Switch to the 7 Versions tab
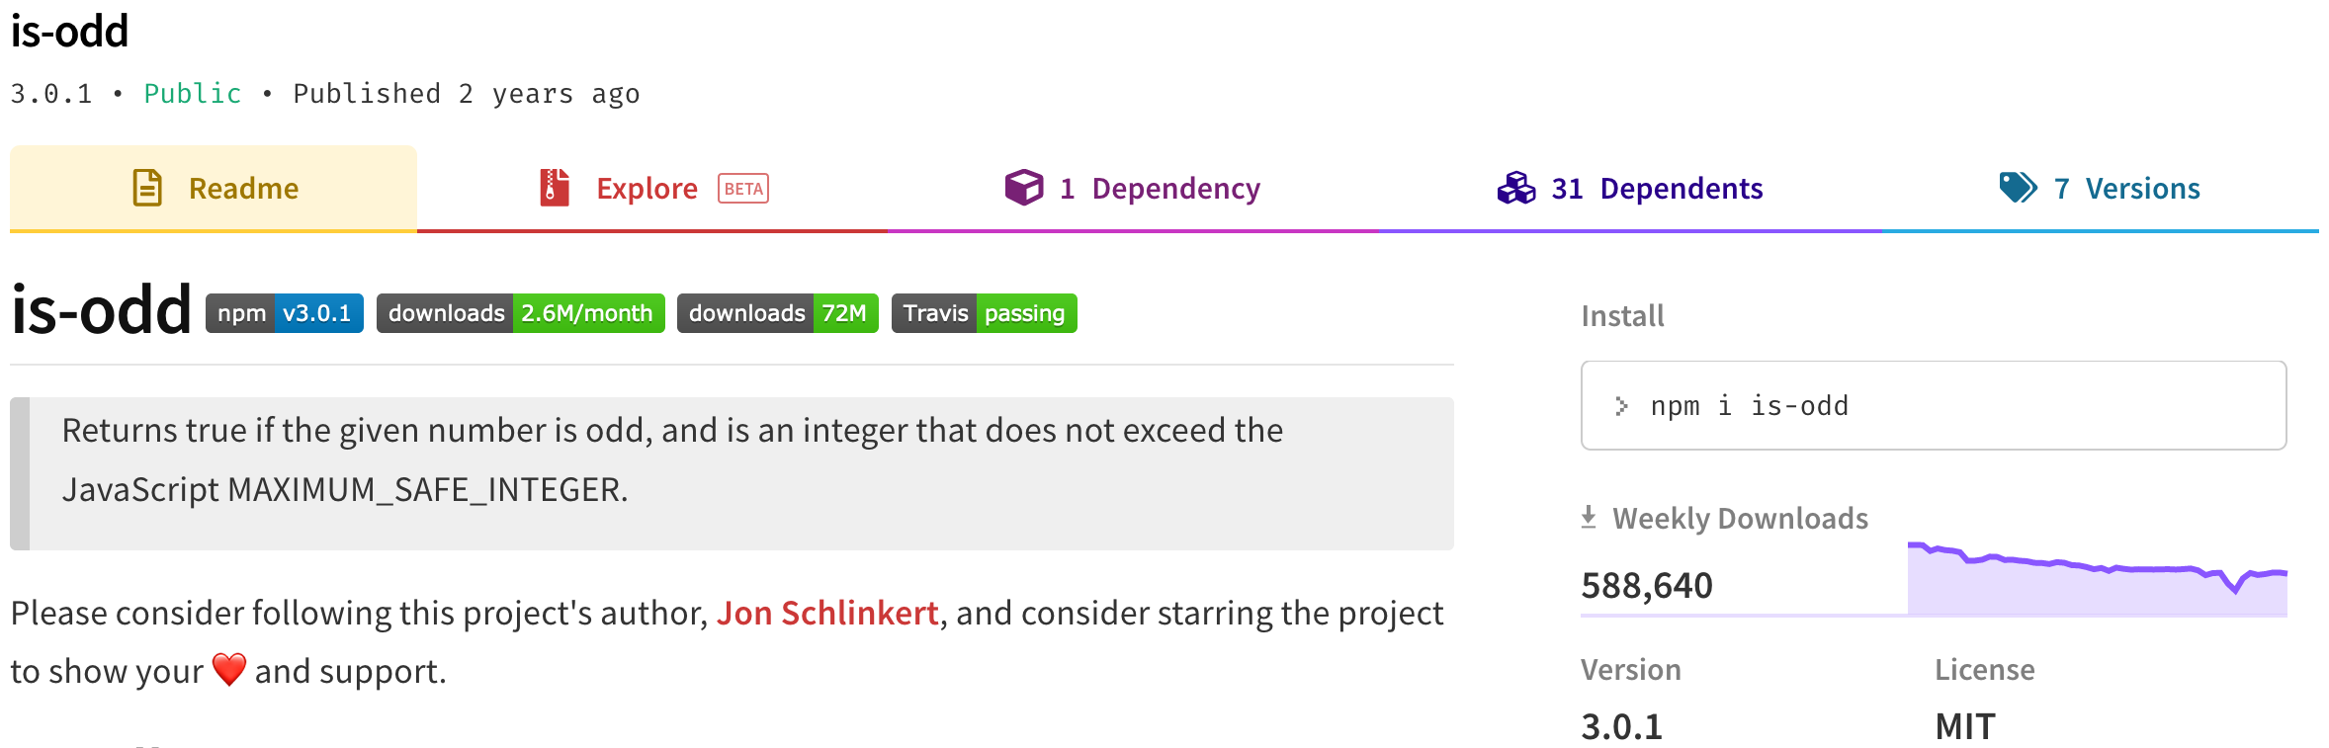The height and width of the screenshot is (748, 2329). (x=2100, y=188)
